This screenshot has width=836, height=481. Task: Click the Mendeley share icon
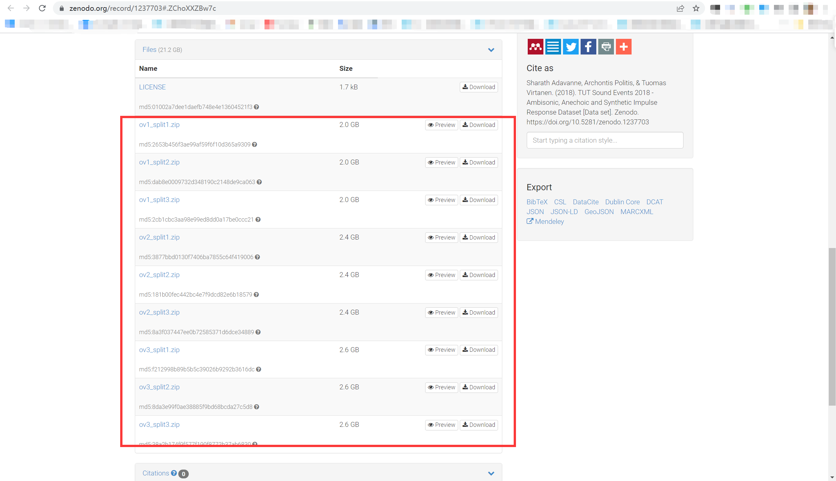click(535, 47)
